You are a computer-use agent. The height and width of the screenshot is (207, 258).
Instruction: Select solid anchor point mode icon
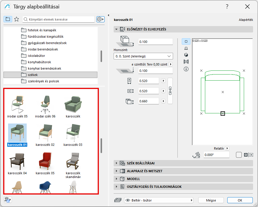246,155
